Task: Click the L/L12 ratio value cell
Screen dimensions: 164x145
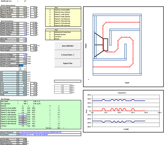Action: coord(23,139)
